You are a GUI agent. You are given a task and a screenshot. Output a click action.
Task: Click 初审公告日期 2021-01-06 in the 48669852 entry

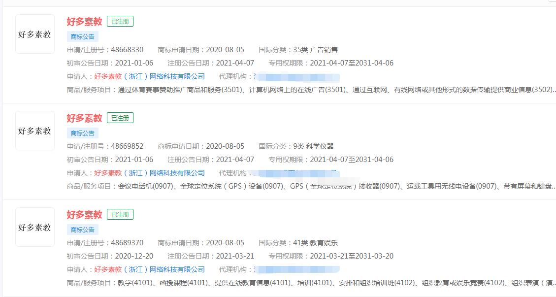134,159
